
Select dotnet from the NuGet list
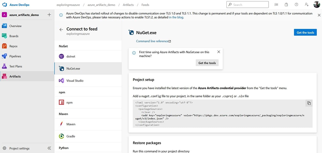pos(71,56)
